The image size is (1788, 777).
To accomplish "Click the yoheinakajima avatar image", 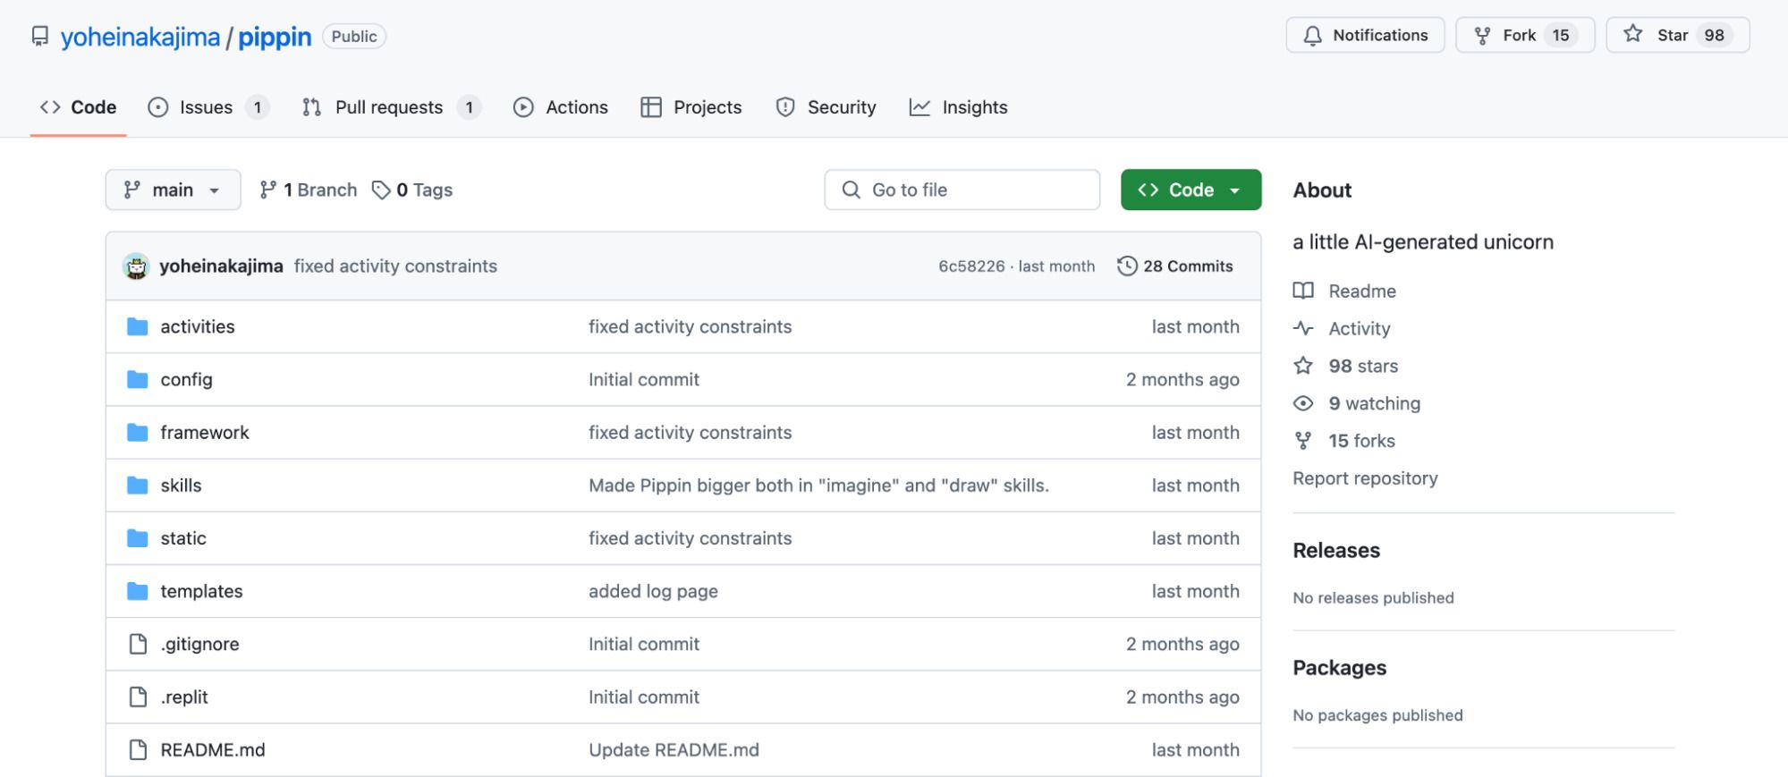I will (x=136, y=266).
